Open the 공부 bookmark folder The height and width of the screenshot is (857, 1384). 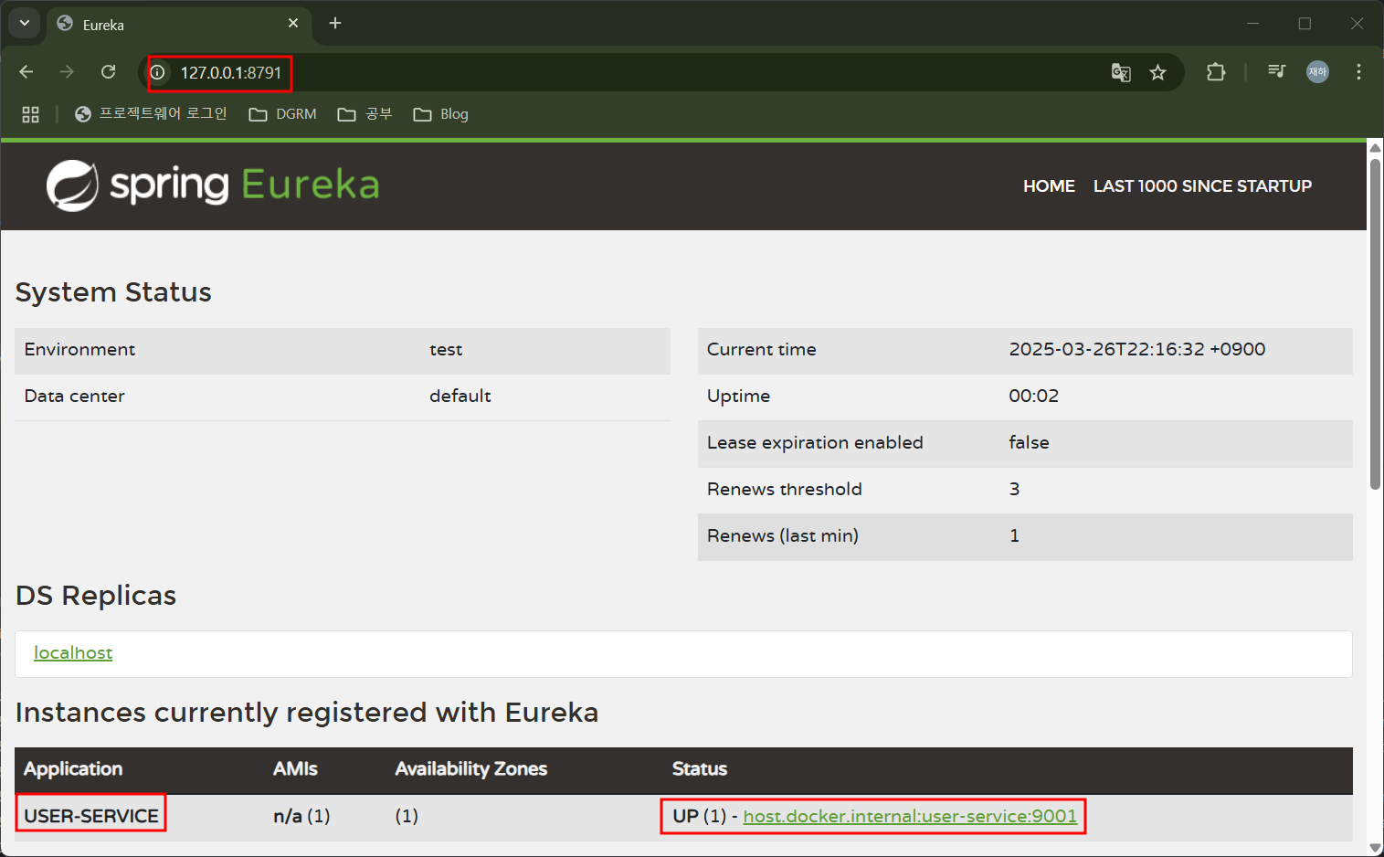click(364, 114)
